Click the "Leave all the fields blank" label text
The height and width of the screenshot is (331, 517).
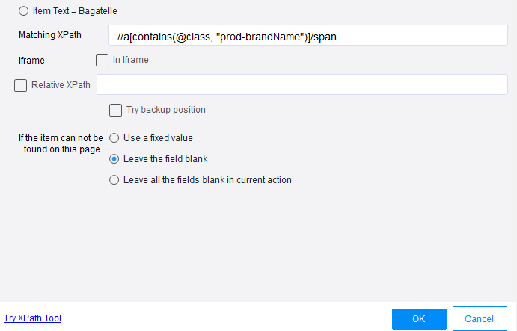(207, 179)
